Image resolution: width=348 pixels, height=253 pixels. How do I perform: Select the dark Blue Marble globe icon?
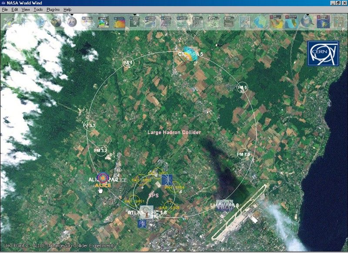pos(56,22)
